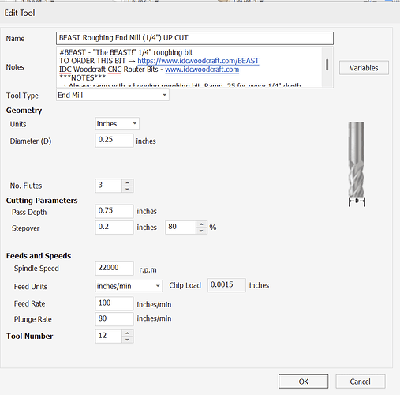Click the end mill tool preview image

pyautogui.click(x=357, y=164)
